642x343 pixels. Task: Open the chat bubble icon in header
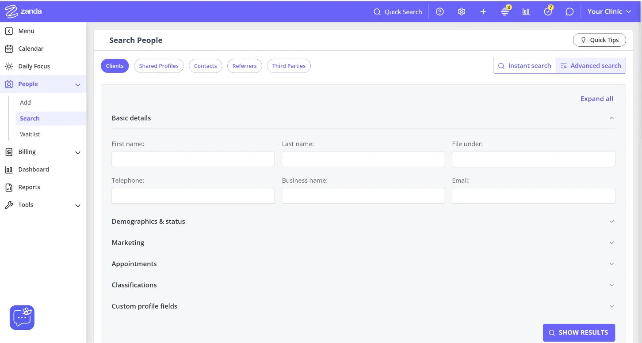[569, 12]
